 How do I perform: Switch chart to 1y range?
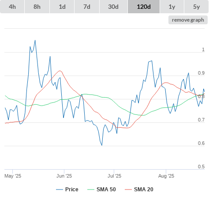pyautogui.click(x=172, y=7)
